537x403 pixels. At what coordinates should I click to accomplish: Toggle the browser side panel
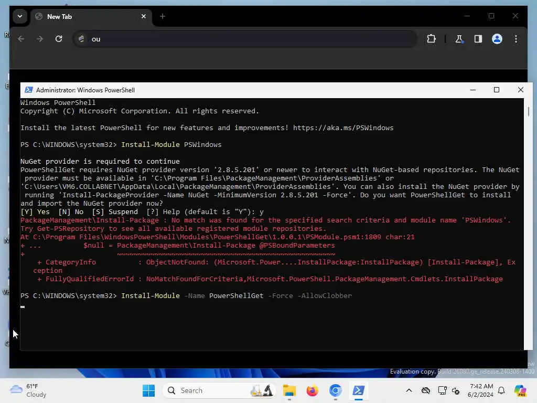[478, 39]
